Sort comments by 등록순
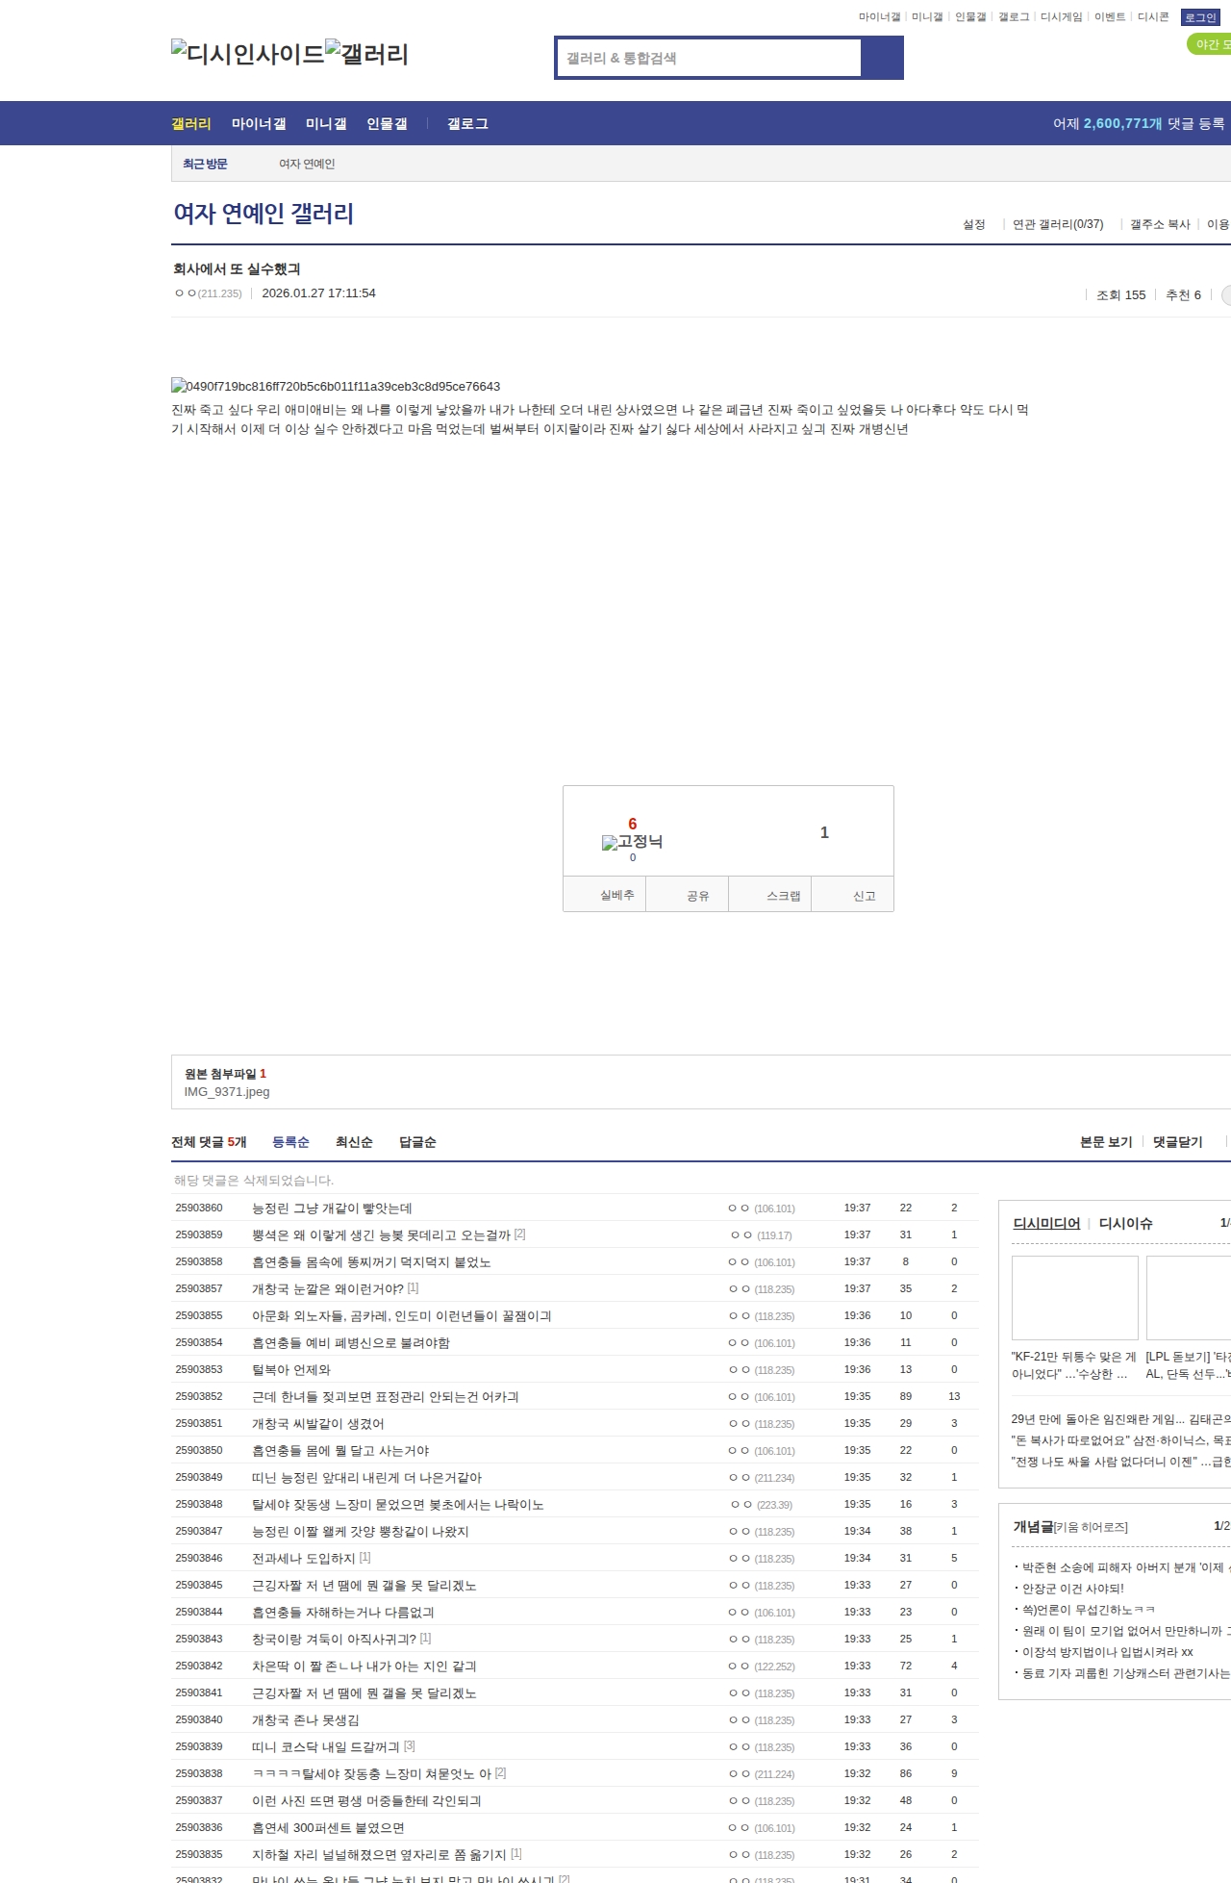Image resolution: width=1231 pixels, height=1883 pixels. [x=290, y=1142]
